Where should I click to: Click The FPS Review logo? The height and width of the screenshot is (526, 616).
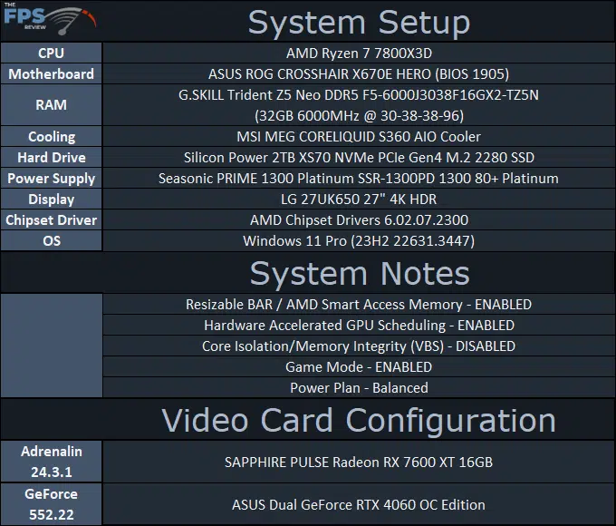tap(50, 19)
